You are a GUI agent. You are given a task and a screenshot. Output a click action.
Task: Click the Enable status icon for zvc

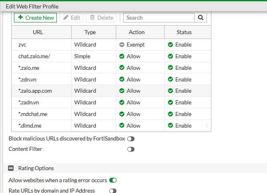pyautogui.click(x=171, y=45)
